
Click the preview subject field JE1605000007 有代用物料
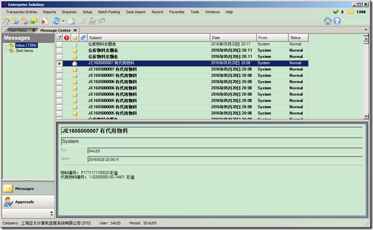[212, 131]
